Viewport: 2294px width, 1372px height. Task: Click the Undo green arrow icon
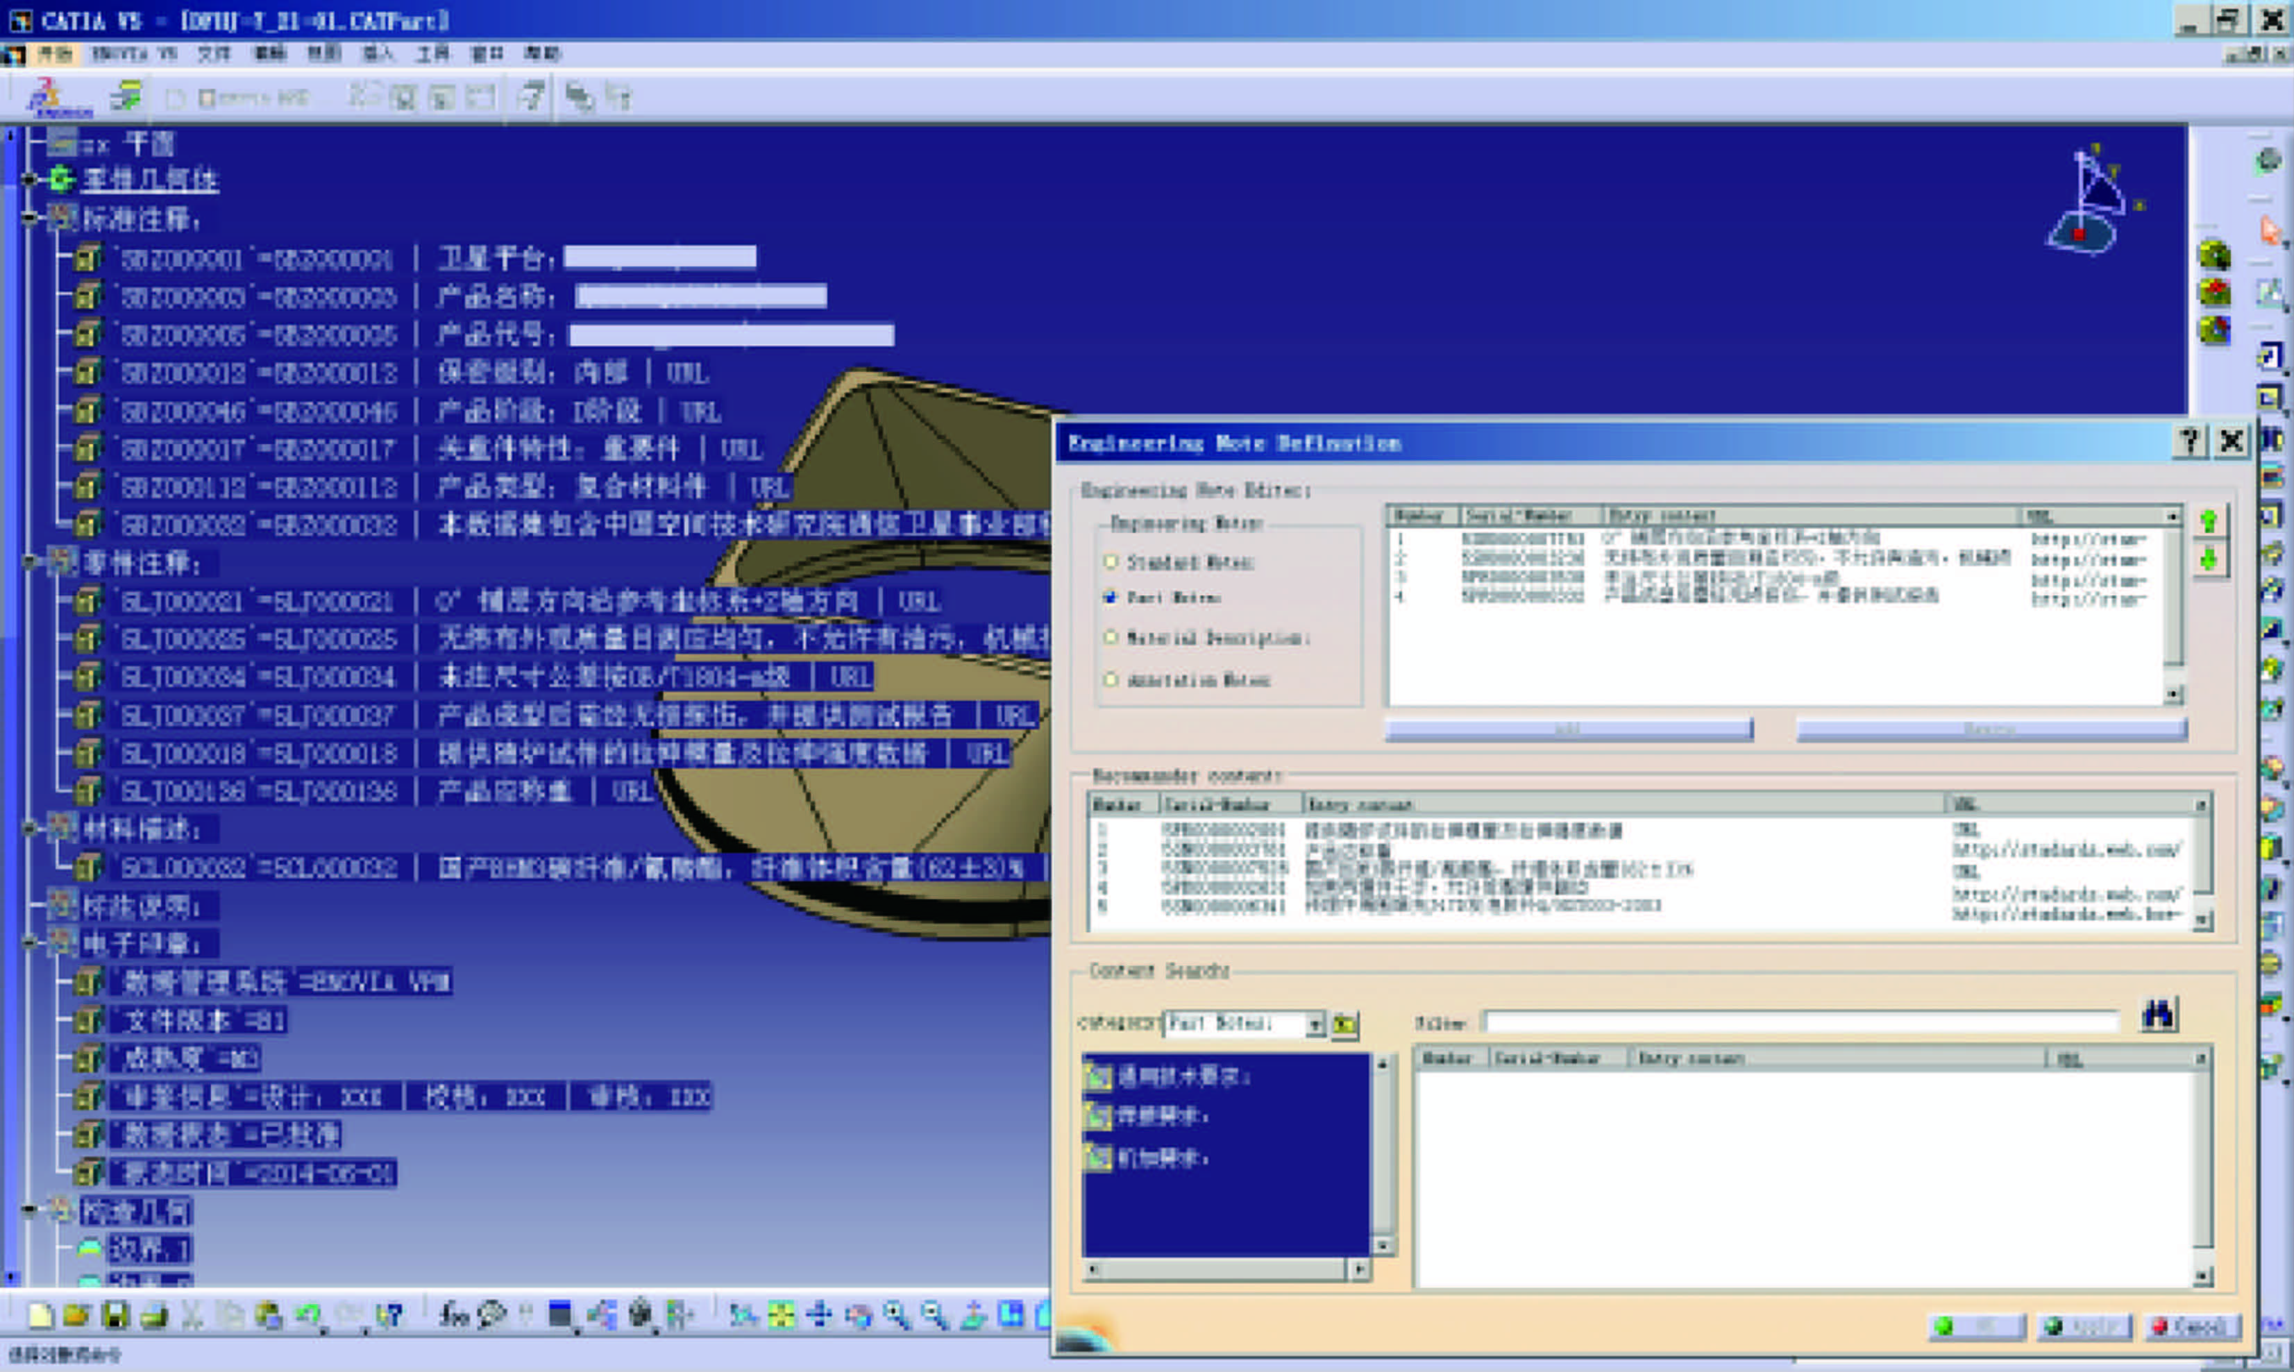point(308,1314)
